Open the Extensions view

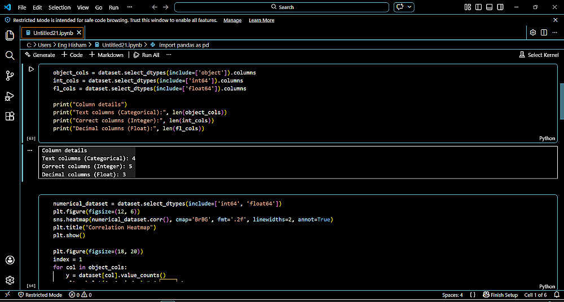pos(10,116)
